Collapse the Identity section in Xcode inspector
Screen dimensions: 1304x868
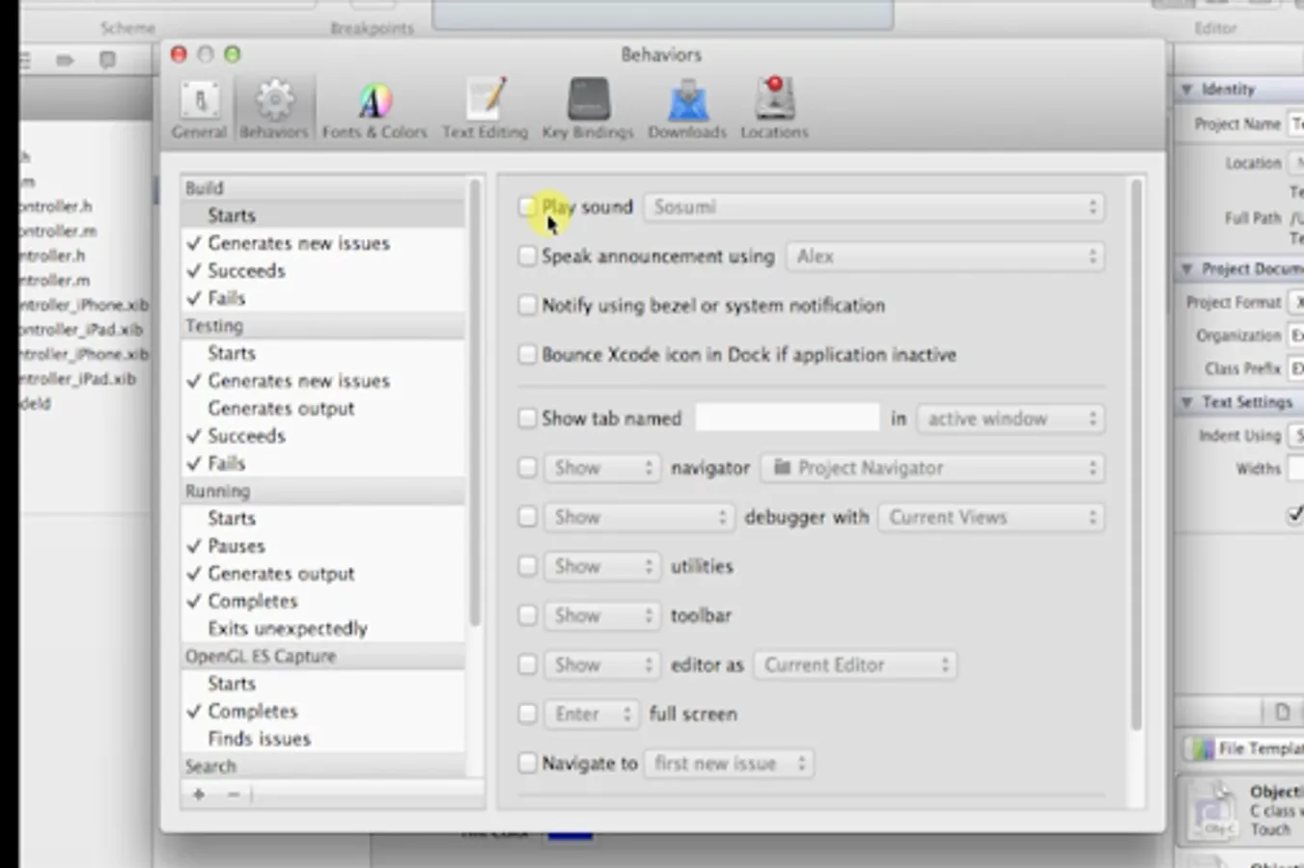(x=1187, y=89)
